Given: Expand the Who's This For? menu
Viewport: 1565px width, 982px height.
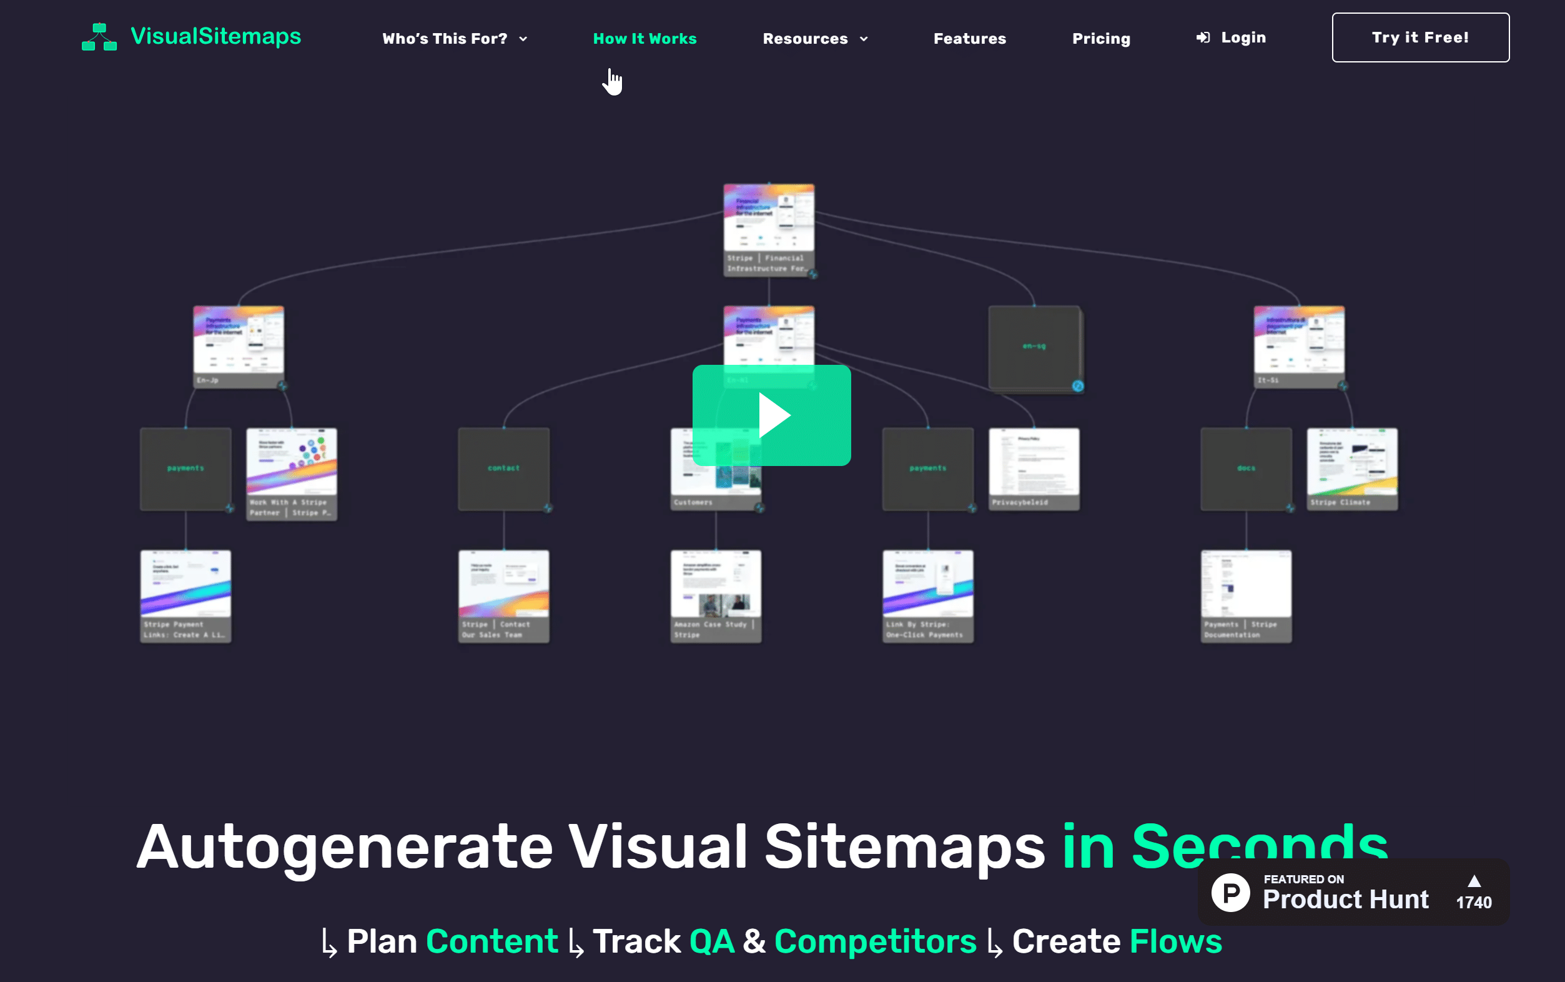Looking at the screenshot, I should coord(455,38).
